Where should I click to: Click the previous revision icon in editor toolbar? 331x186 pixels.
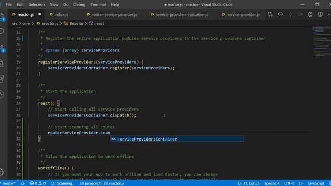tap(280, 14)
